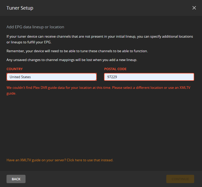Click the blank header bar beside the title
Image resolution: width=202 pixels, height=187 pixels.
(112, 8)
